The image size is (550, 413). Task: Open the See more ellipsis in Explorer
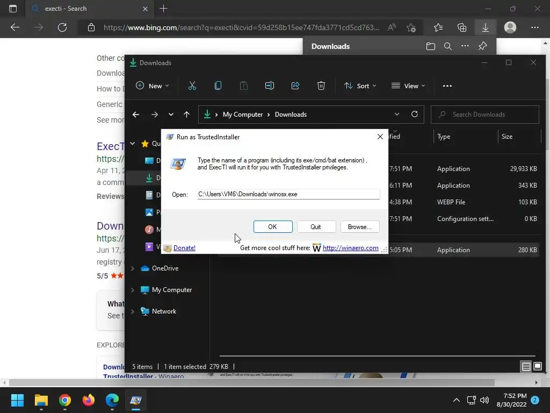[447, 86]
